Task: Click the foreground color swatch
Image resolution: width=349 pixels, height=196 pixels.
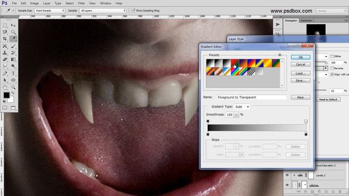Action: coord(6,95)
